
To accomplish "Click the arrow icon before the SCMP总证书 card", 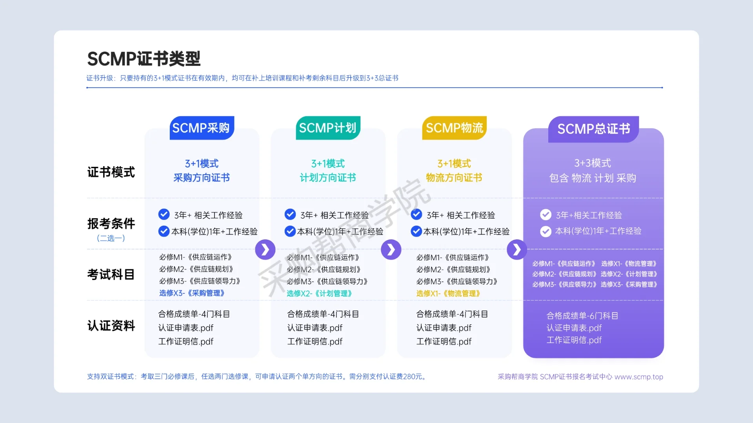I will pyautogui.click(x=517, y=249).
